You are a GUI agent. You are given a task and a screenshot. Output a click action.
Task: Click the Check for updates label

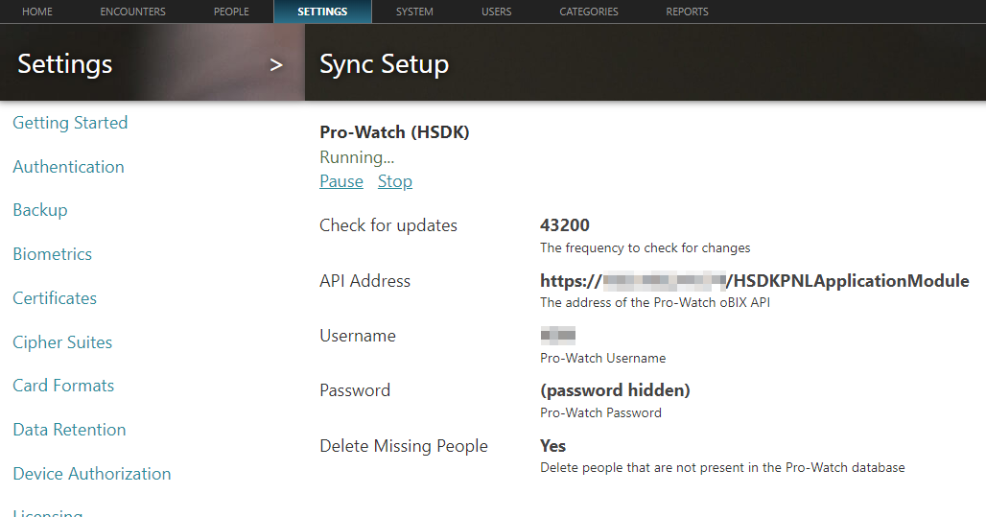(388, 225)
